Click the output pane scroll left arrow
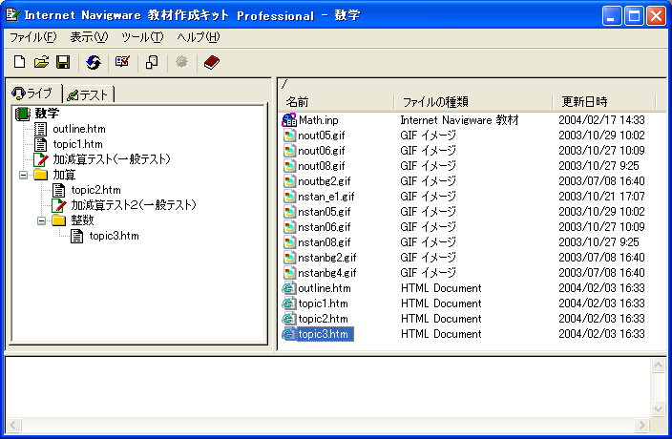This screenshot has width=672, height=439. click(x=12, y=425)
